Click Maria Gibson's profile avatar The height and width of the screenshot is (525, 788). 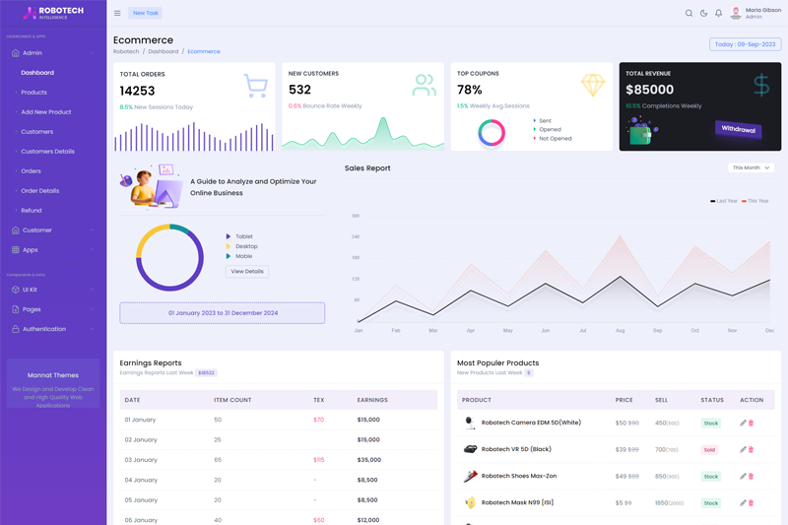point(736,13)
